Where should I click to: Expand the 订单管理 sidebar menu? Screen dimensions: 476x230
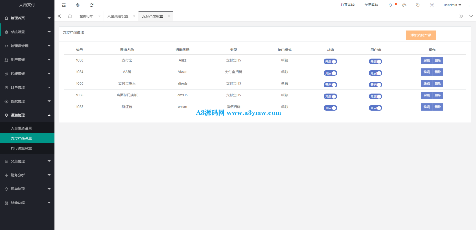click(x=27, y=87)
